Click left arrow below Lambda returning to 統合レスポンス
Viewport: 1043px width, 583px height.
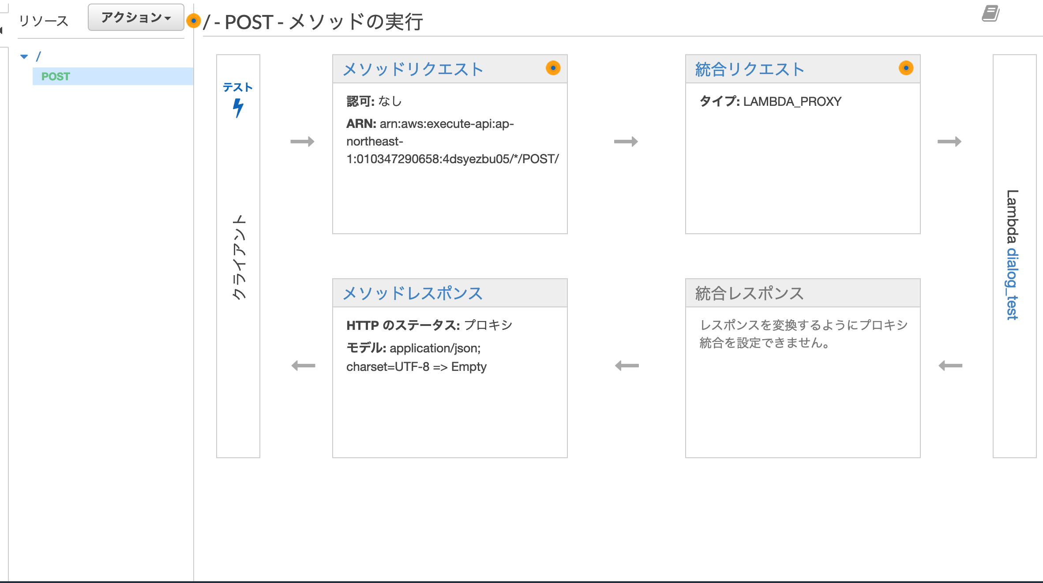pyautogui.click(x=950, y=366)
